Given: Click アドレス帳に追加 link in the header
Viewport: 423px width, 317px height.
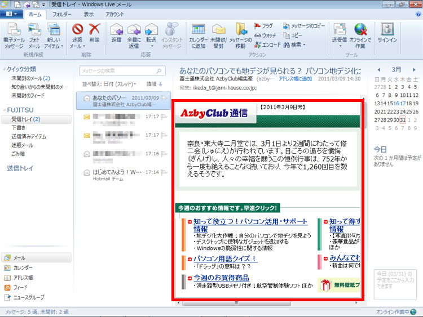Looking at the screenshot, I should [295, 79].
